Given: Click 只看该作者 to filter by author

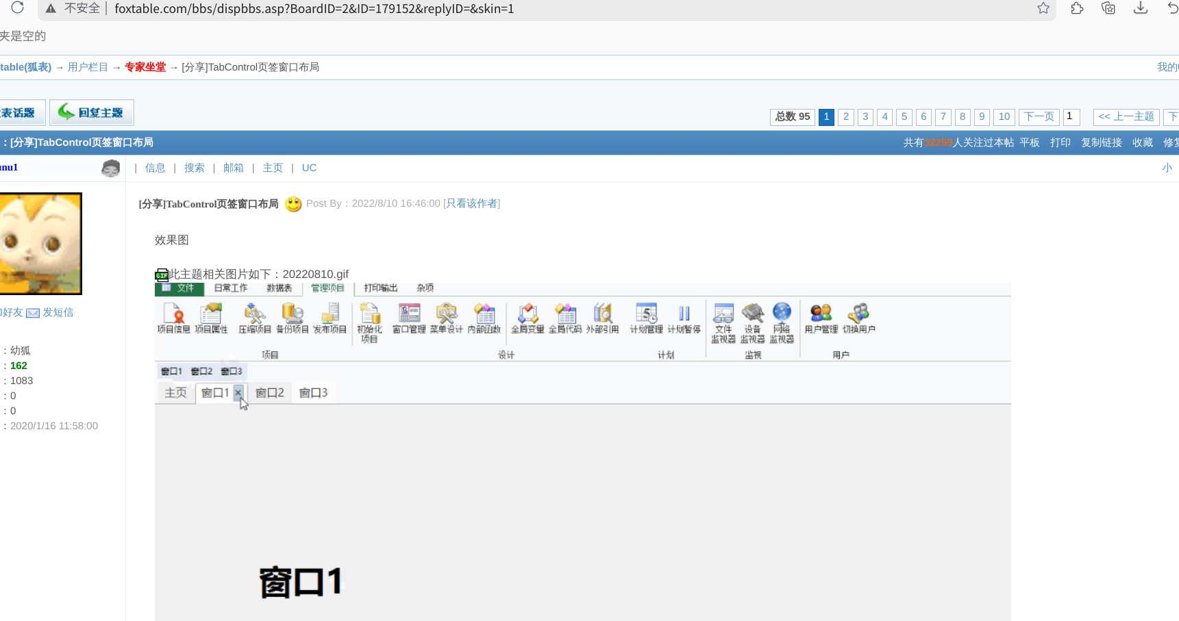Looking at the screenshot, I should [471, 203].
